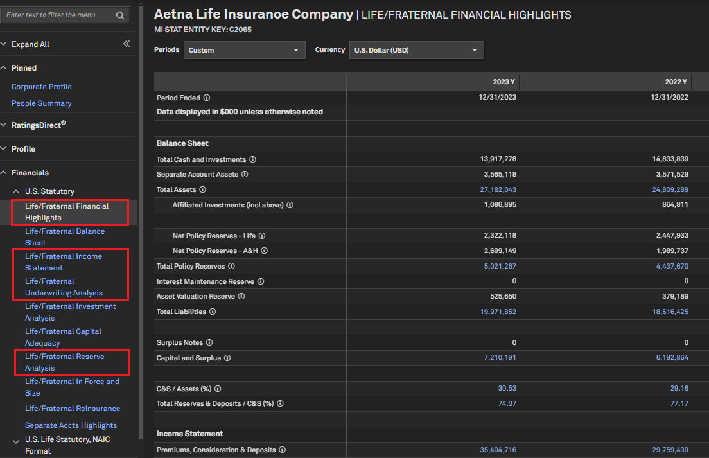Screen dimensions: 709x458
Task: Click 2023 Total Cash and Investments 13,917,278
Action: click(x=498, y=159)
